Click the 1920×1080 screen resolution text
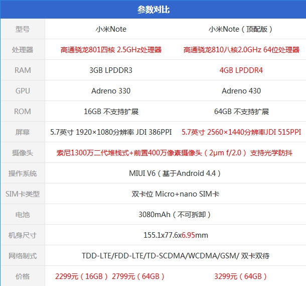Viewport: 306px width, 286px height. (x=111, y=132)
